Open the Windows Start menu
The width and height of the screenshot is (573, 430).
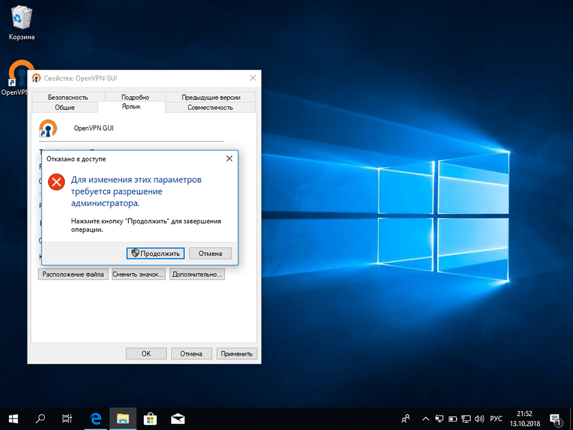click(x=14, y=419)
